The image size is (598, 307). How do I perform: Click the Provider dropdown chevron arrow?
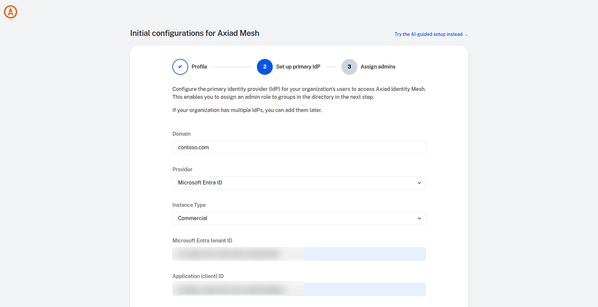(x=419, y=183)
